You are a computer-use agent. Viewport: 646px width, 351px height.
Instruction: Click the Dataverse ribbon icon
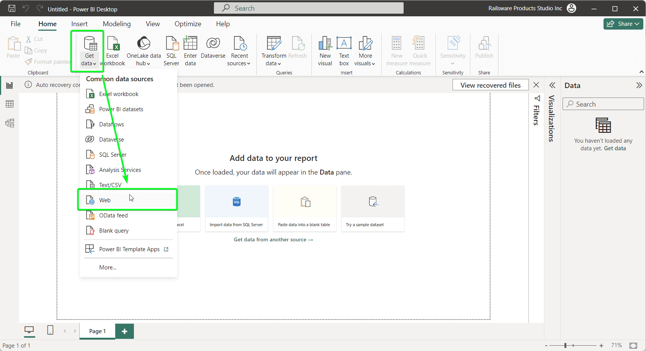click(213, 48)
